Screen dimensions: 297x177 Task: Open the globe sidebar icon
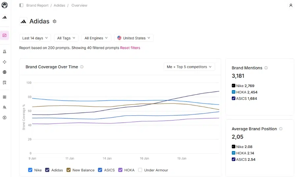(5, 72)
